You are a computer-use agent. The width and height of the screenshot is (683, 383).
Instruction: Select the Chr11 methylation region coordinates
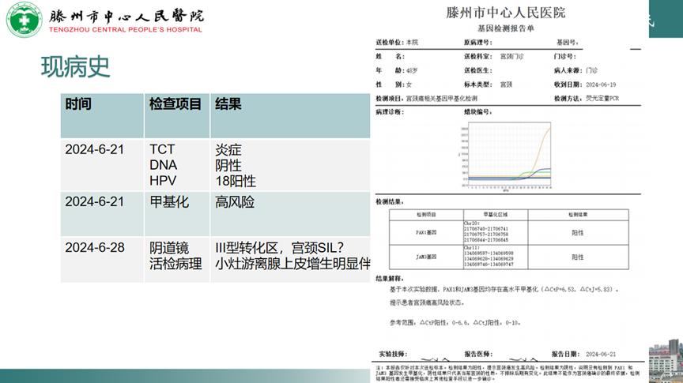click(x=489, y=256)
